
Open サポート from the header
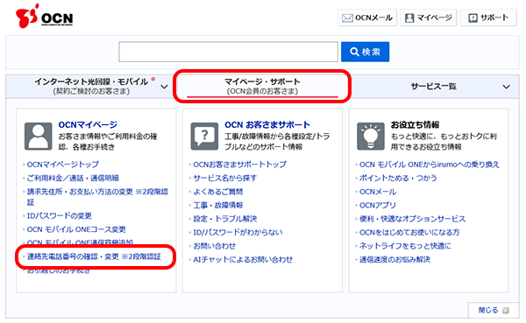click(x=488, y=18)
